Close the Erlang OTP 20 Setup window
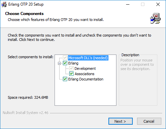166x129 pixels. [x=158, y=4]
